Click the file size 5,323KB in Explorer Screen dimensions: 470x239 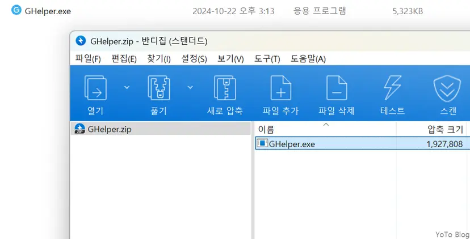pyautogui.click(x=408, y=11)
